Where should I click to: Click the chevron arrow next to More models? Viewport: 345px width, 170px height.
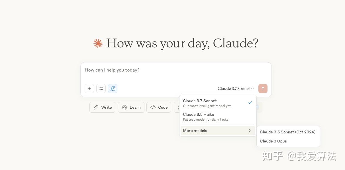pos(250,131)
